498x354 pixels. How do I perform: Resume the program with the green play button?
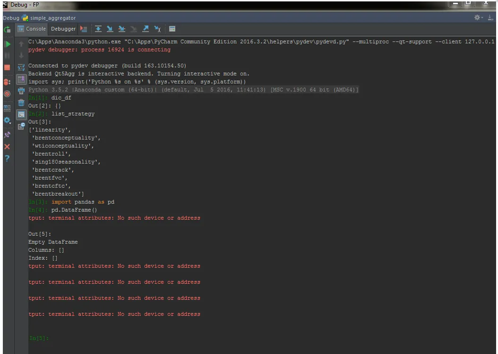[7, 44]
